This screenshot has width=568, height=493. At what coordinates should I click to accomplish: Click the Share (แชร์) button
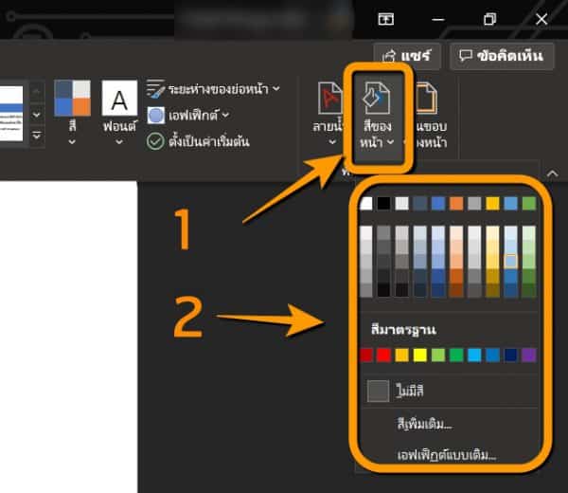(408, 56)
